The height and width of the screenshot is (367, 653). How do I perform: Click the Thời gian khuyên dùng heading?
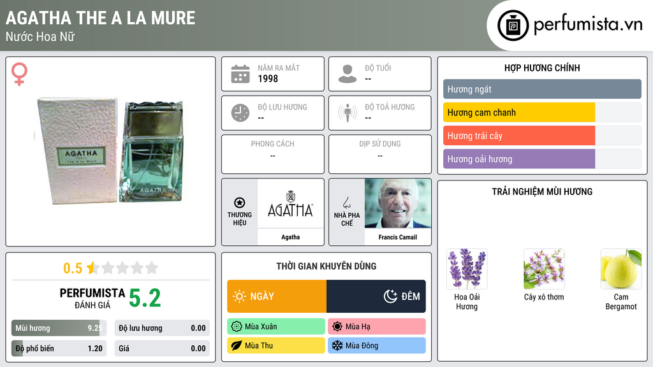(326, 266)
